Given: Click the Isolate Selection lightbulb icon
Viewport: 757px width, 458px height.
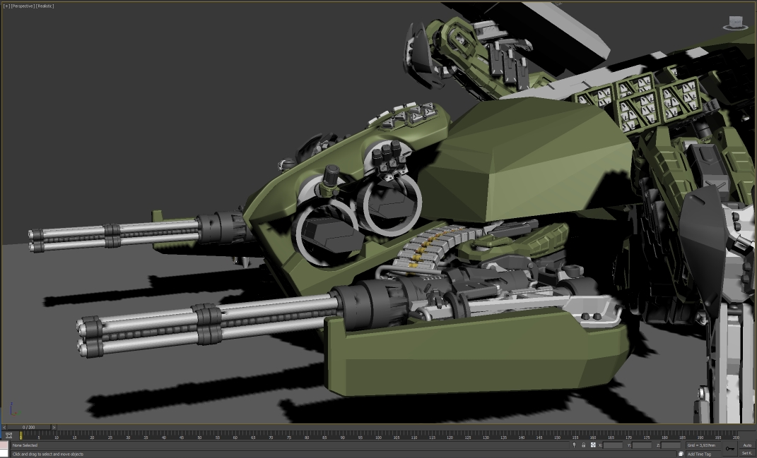Looking at the screenshot, I should [x=575, y=445].
